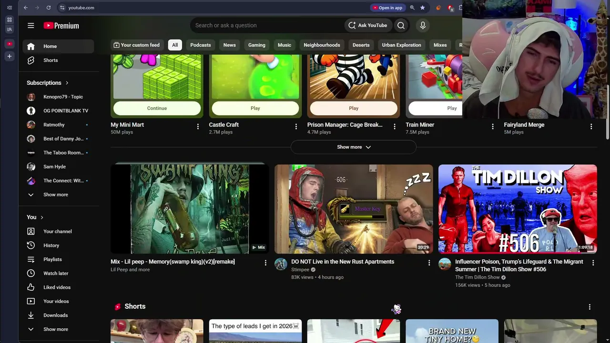Open three-dot menu for Tim Dillon Show #506
610x343 pixels.
point(593,263)
